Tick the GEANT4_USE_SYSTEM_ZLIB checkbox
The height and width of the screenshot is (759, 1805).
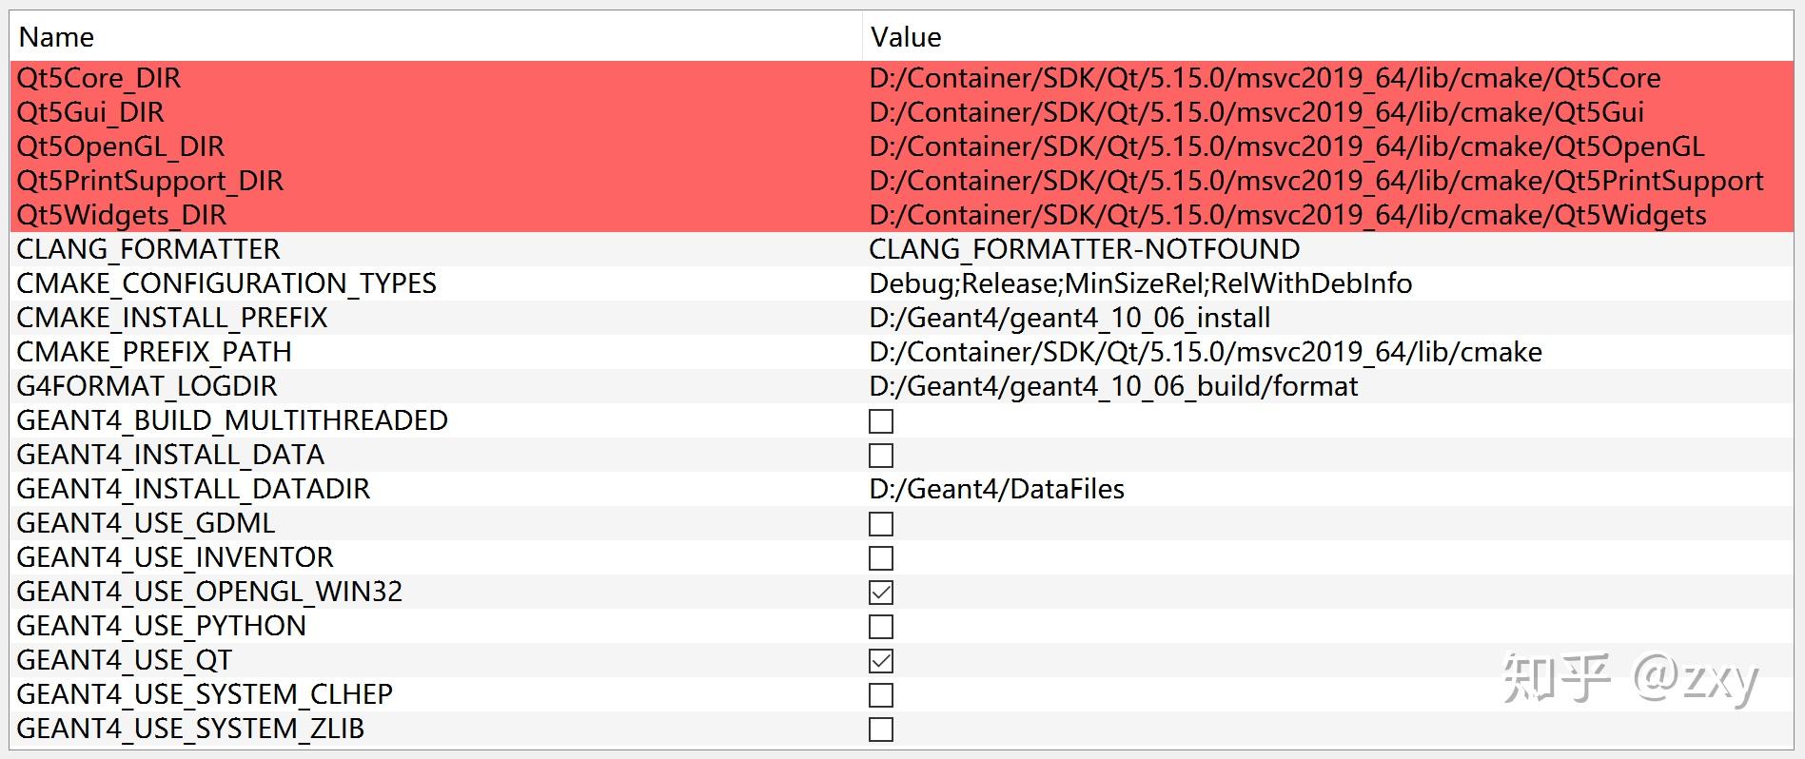tap(881, 730)
